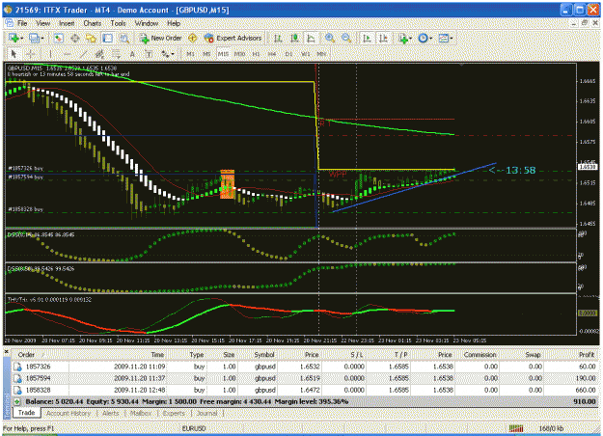
Task: Open the File menu
Action: (22, 23)
